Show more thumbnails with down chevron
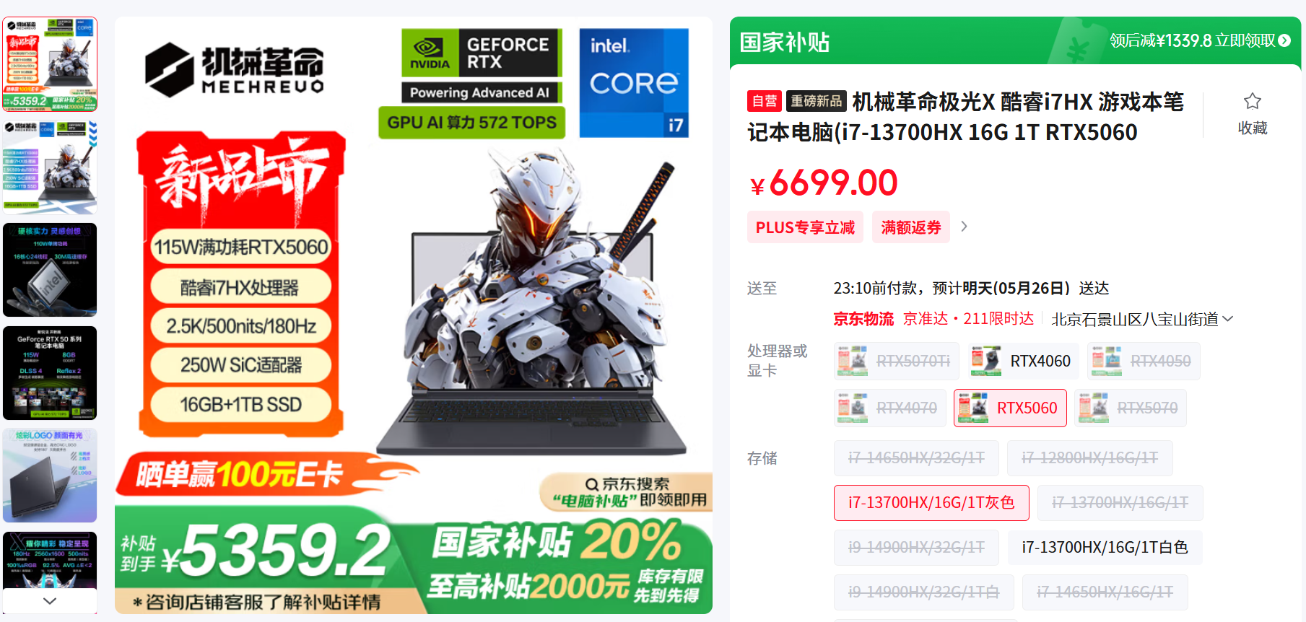The width and height of the screenshot is (1306, 622). tap(50, 600)
